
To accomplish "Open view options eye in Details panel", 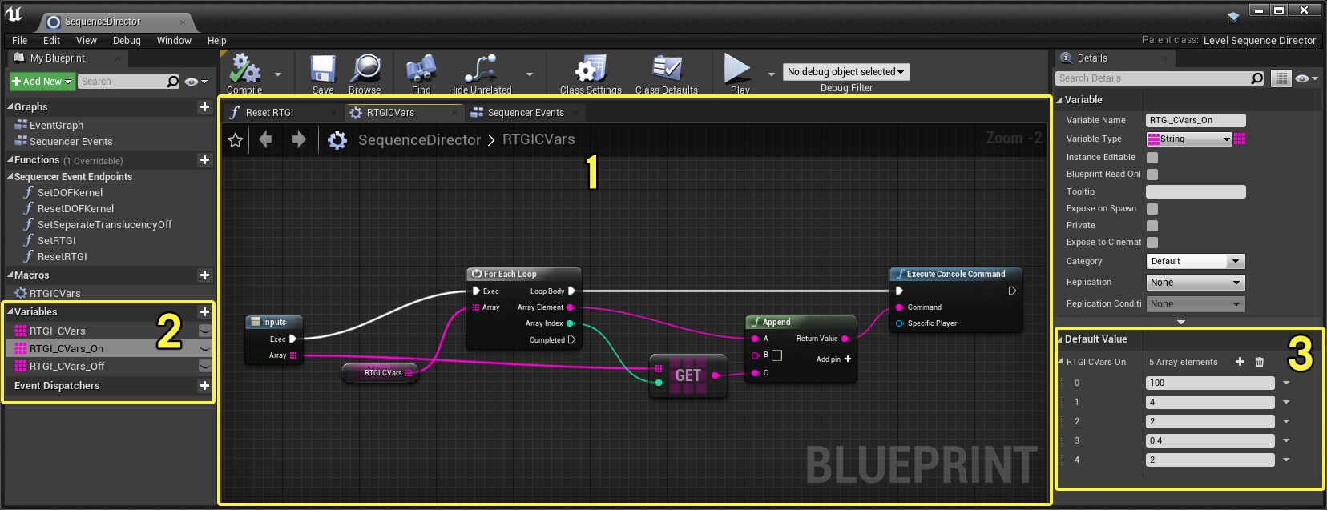I will pos(1306,78).
